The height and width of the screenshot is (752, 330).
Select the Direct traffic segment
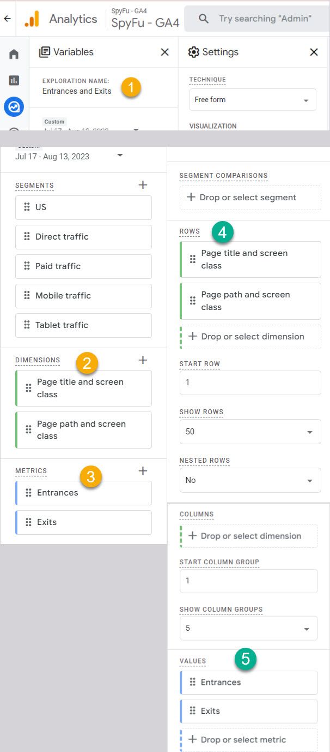[83, 237]
